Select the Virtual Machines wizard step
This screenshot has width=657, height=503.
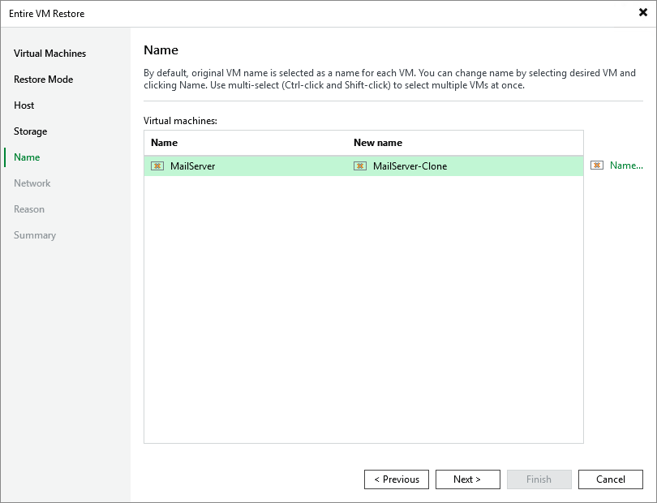[49, 53]
